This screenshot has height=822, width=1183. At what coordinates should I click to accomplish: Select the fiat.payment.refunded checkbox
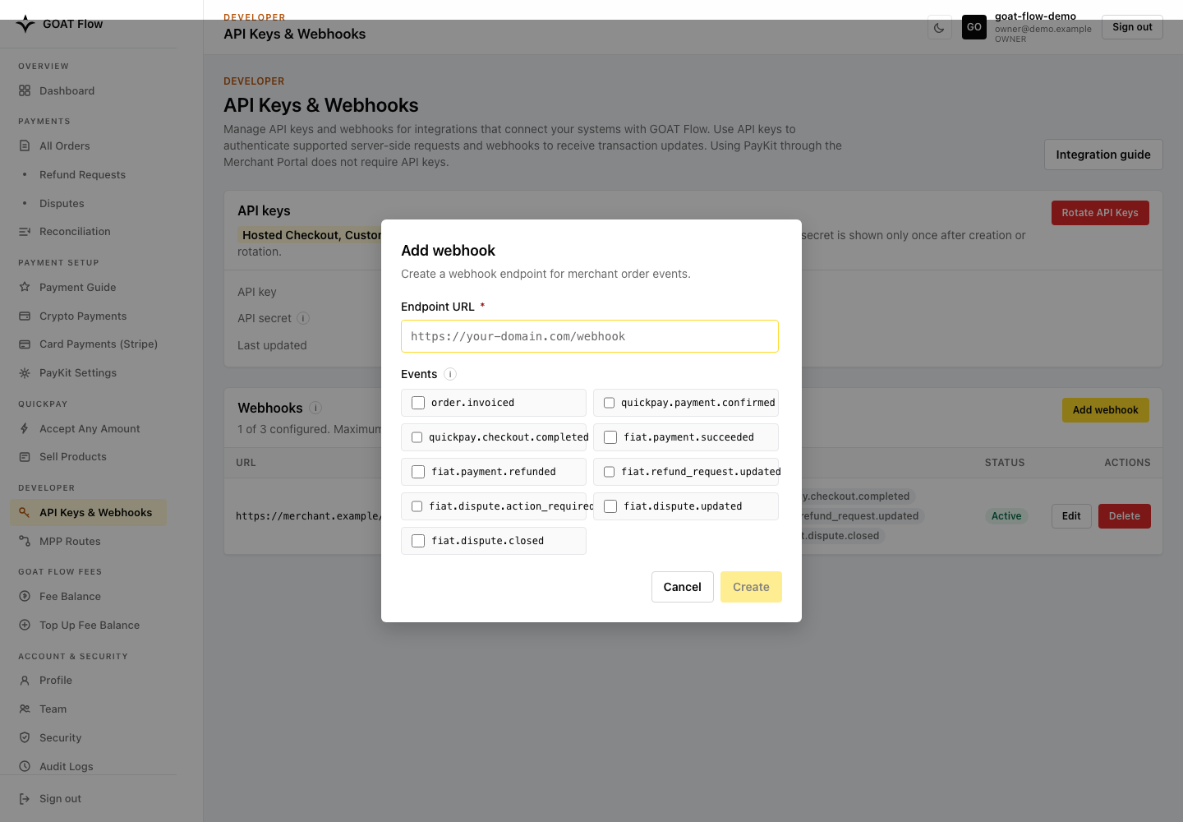click(x=418, y=472)
